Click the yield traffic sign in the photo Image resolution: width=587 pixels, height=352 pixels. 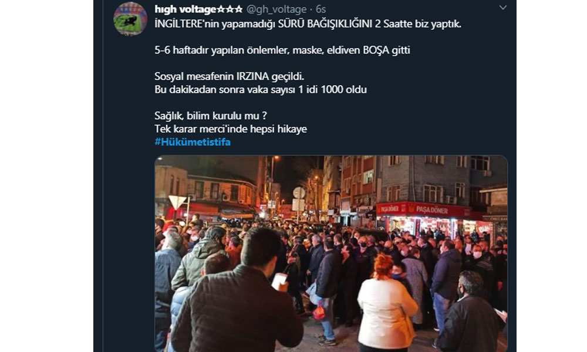pyautogui.click(x=177, y=202)
